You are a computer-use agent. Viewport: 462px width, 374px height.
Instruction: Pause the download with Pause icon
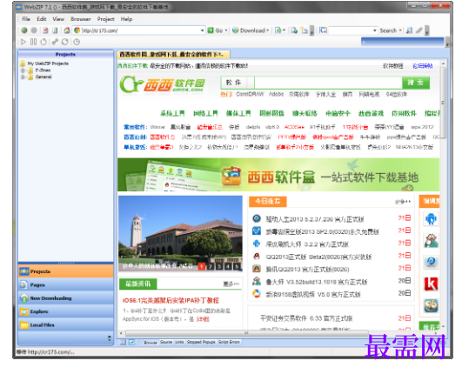click(34, 42)
